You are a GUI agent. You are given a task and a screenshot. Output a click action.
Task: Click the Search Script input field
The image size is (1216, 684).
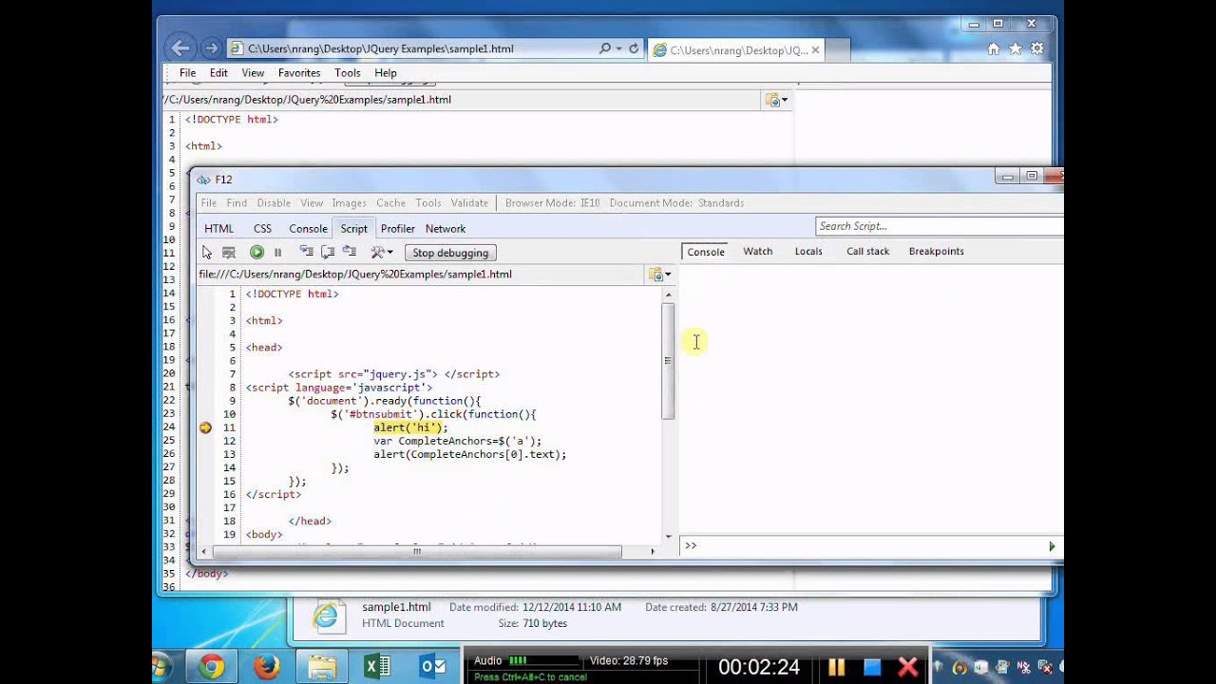(x=939, y=226)
